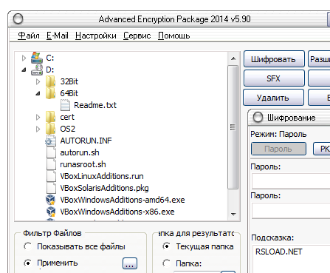The height and width of the screenshot is (273, 330).
Task: Click the cert folder label
Action: point(67,117)
